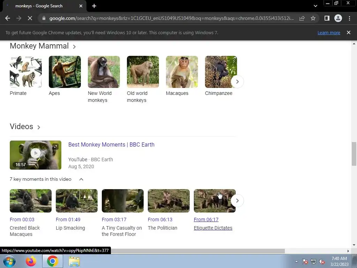Open the Chrome three-dot menu
The image size is (357, 268).
[x=349, y=18]
